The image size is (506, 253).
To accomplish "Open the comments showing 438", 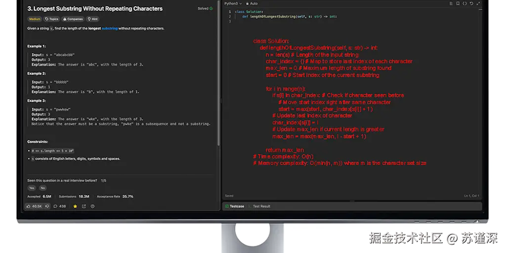I will click(x=60, y=206).
